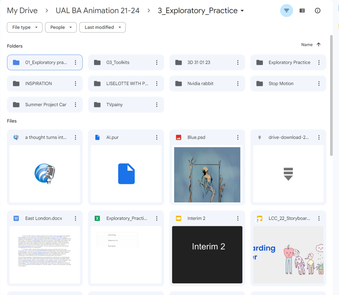This screenshot has width=339, height=295.
Task: Open more actions for East London.docx
Action: point(75,218)
